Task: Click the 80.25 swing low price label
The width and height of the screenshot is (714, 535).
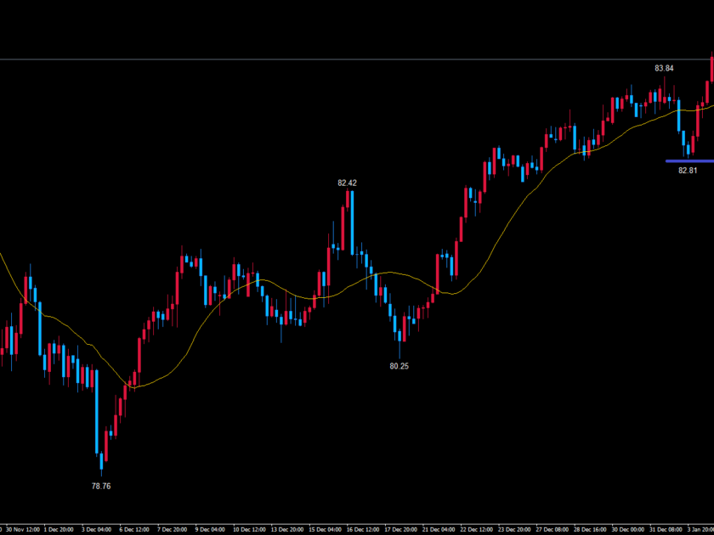Action: coord(399,366)
